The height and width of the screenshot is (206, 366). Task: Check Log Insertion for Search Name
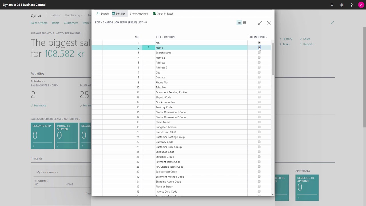(x=259, y=53)
